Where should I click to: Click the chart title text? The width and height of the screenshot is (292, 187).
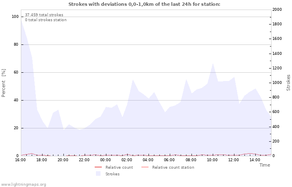[x=144, y=4]
